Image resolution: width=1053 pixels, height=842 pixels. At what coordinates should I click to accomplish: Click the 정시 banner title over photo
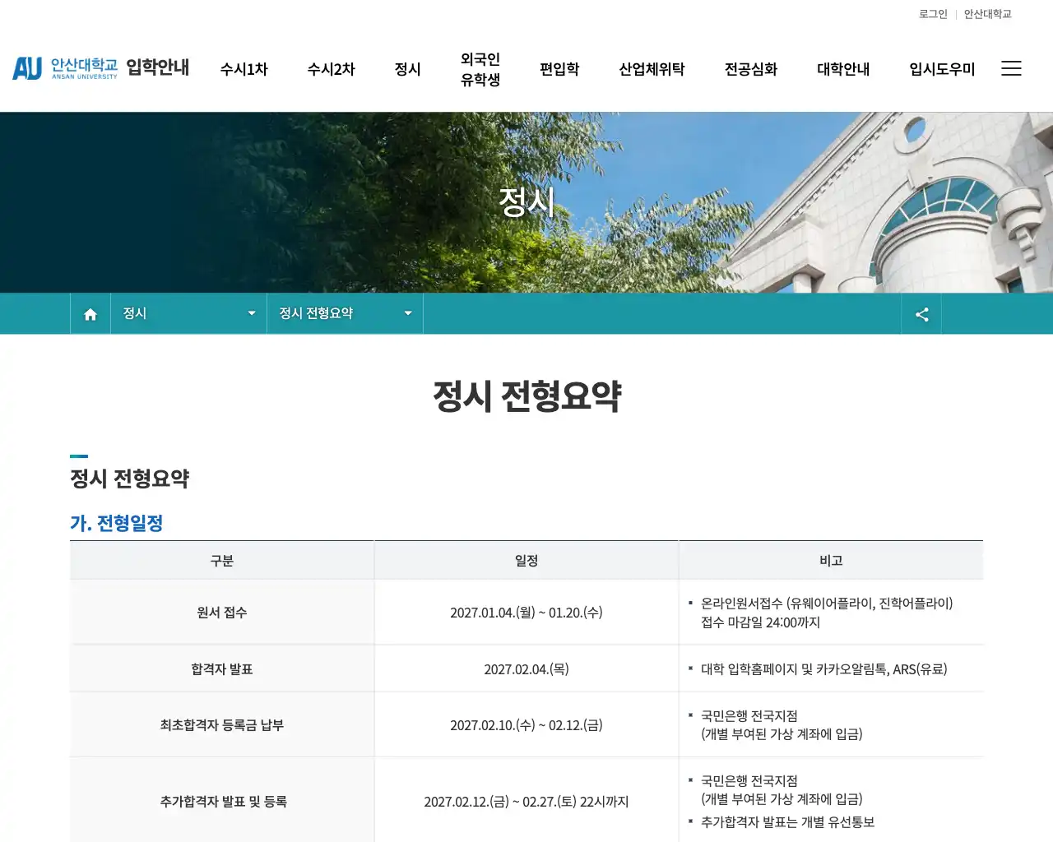pos(526,202)
